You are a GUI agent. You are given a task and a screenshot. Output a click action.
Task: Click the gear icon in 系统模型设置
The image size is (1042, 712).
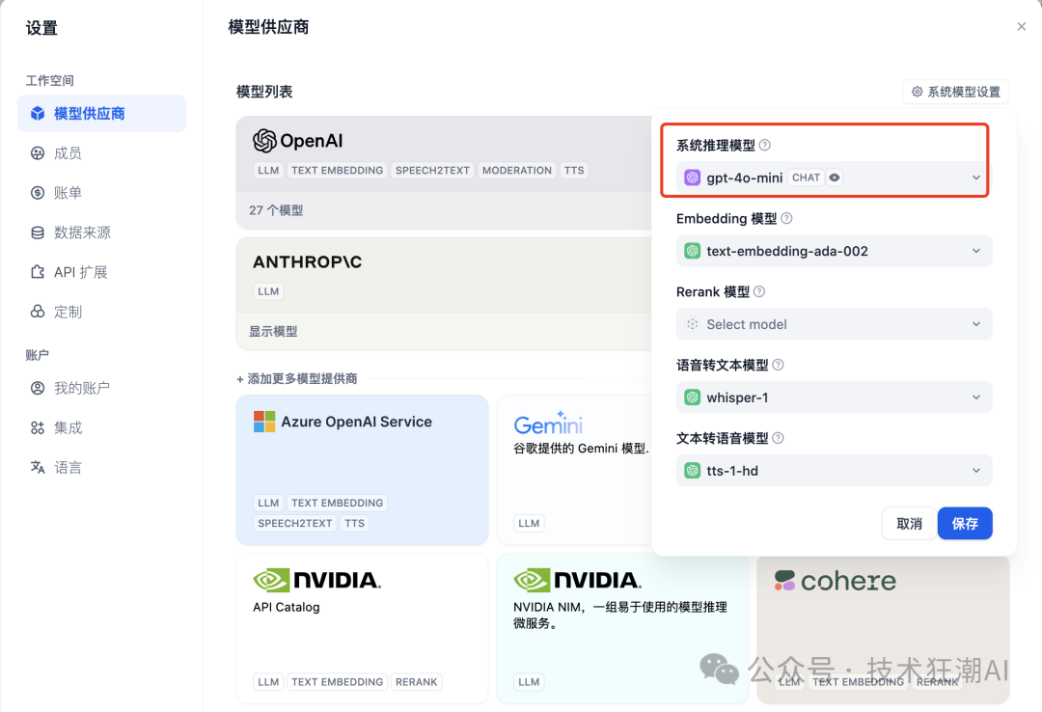918,93
